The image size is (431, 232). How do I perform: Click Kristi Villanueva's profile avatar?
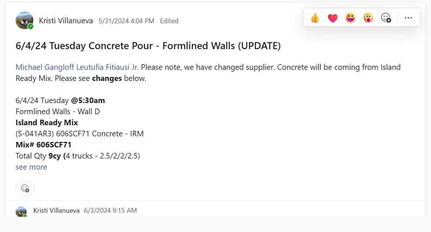(x=24, y=20)
